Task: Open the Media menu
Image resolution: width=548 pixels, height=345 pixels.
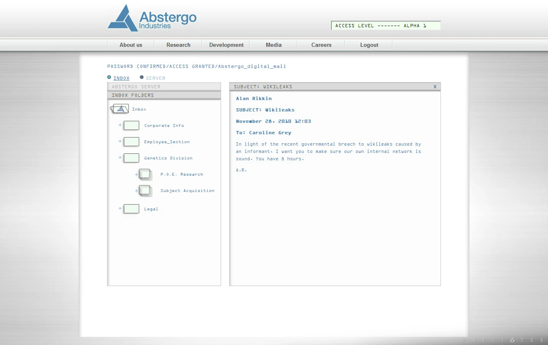Action: (x=274, y=45)
